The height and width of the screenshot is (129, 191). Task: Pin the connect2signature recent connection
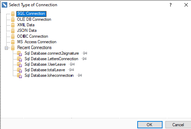85,53
